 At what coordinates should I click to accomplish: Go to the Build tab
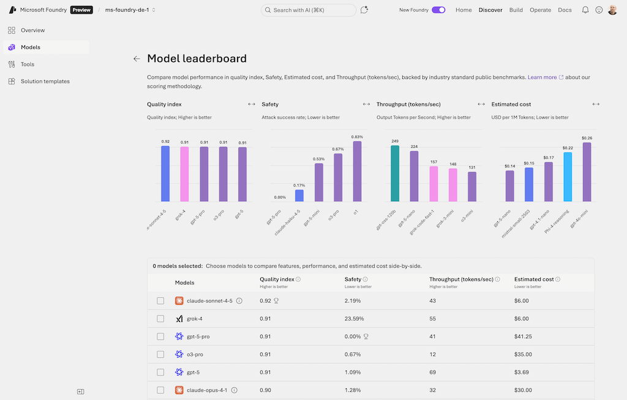click(x=516, y=10)
